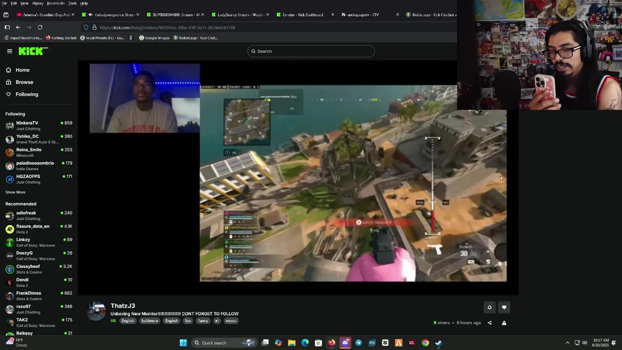Select the funny tag
The height and width of the screenshot is (350, 622).
pyautogui.click(x=203, y=321)
